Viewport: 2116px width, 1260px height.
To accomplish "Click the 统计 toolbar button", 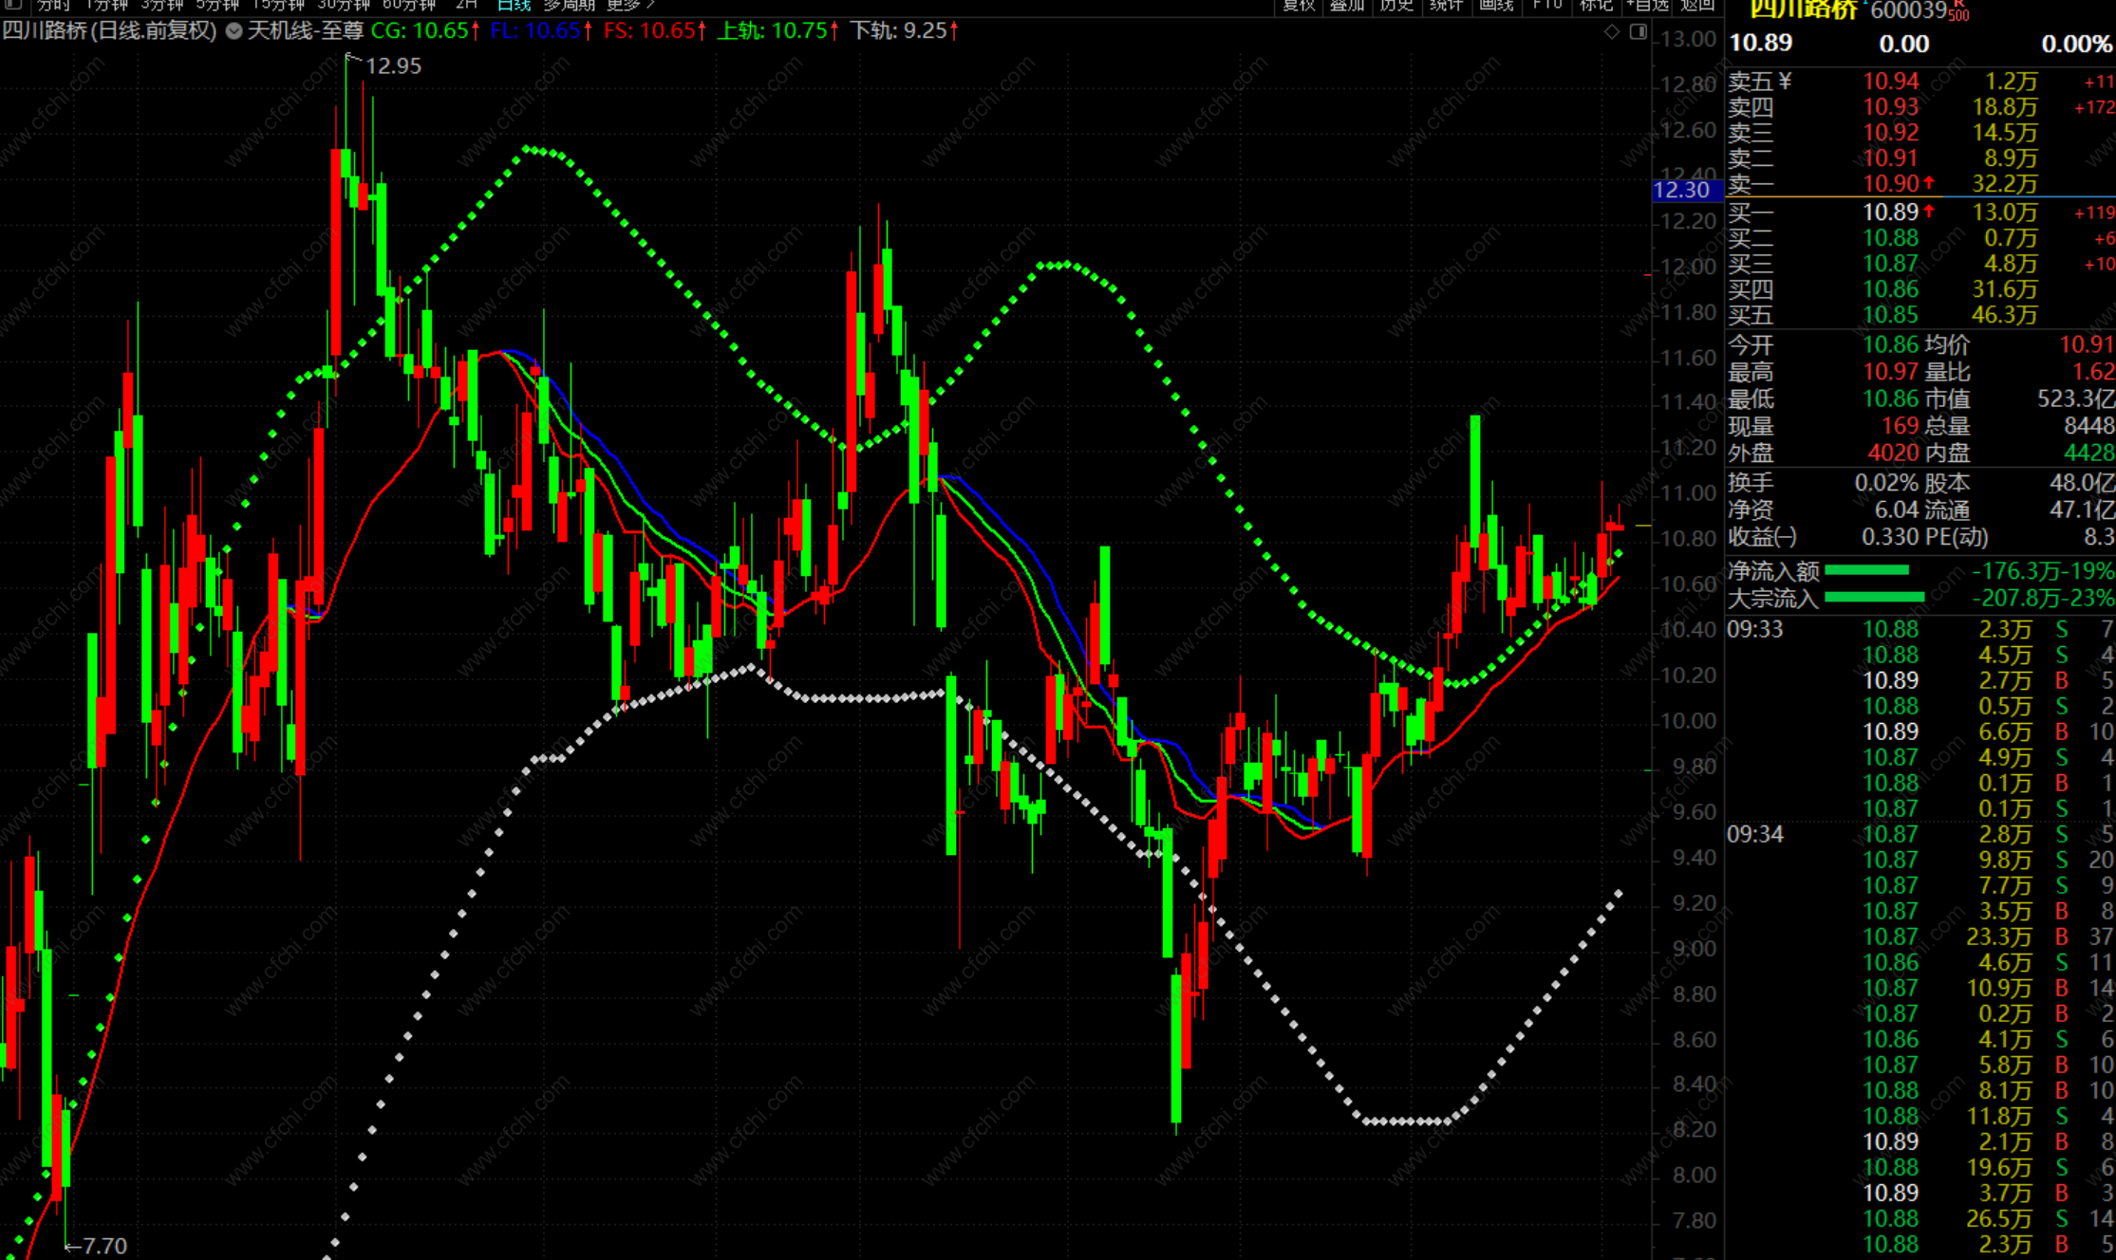I will point(1446,5).
